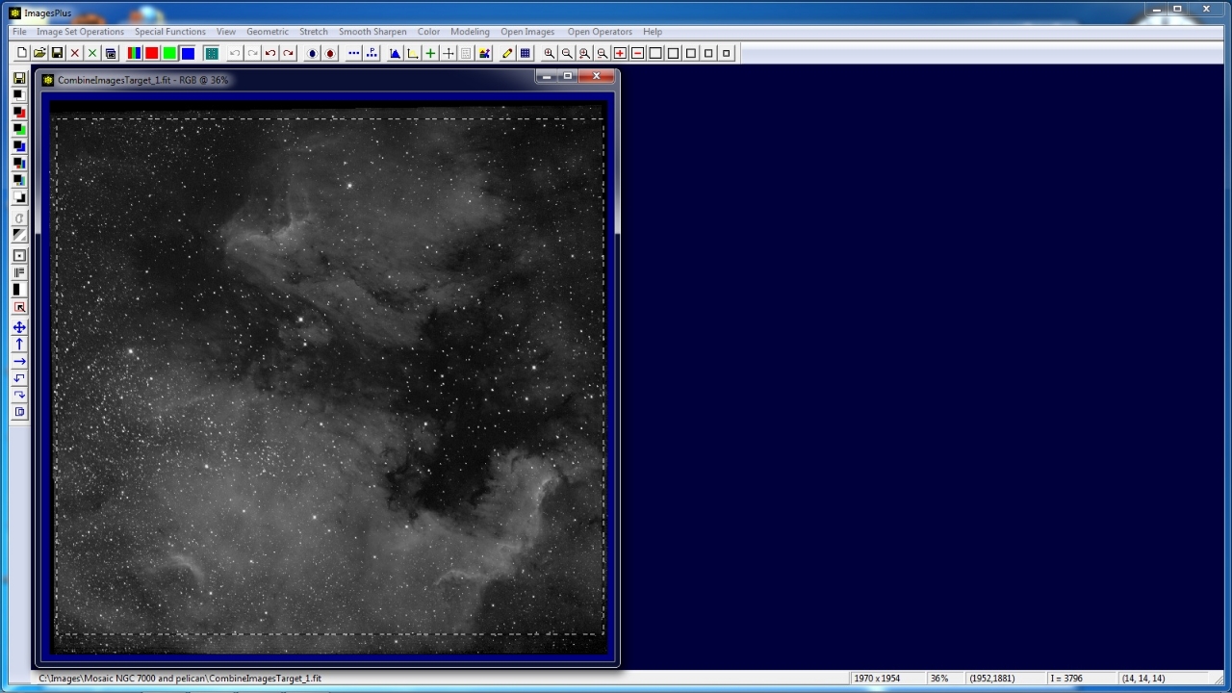Click the blue right arrow side icon
The height and width of the screenshot is (693, 1232).
pos(19,361)
